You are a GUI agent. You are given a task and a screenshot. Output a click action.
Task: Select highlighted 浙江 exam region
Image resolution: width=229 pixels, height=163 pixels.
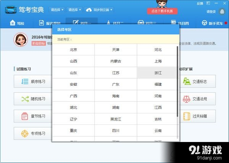pyautogui.click(x=158, y=73)
